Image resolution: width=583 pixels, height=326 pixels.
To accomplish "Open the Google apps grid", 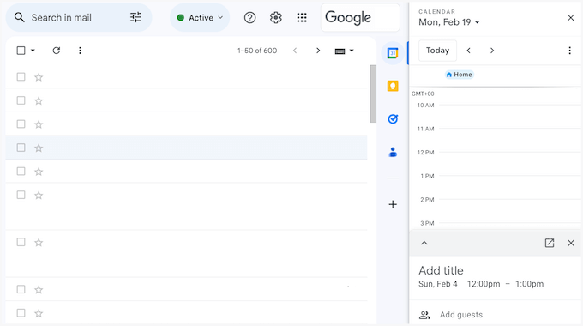I will tap(302, 17).
